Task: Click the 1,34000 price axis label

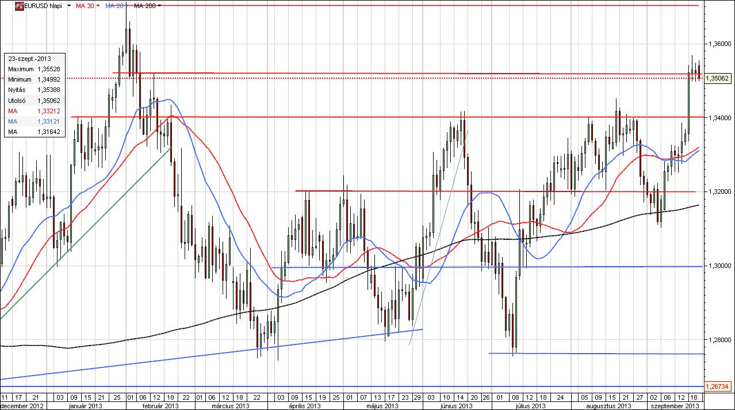Action: tap(720, 117)
